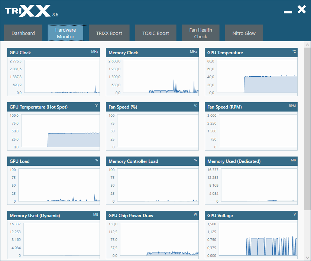Click the Memory Used (Dedicated) graph
The height and width of the screenshot is (261, 311).
click(259, 185)
